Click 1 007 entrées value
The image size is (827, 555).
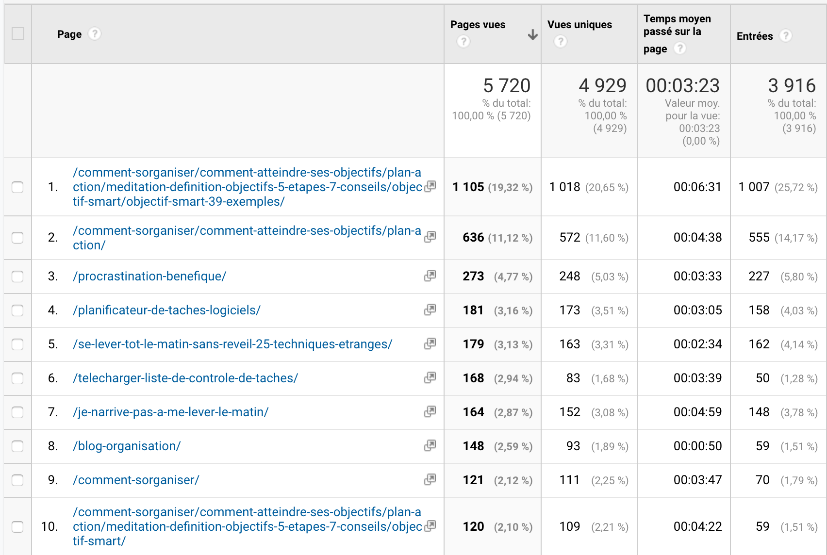coord(754,187)
